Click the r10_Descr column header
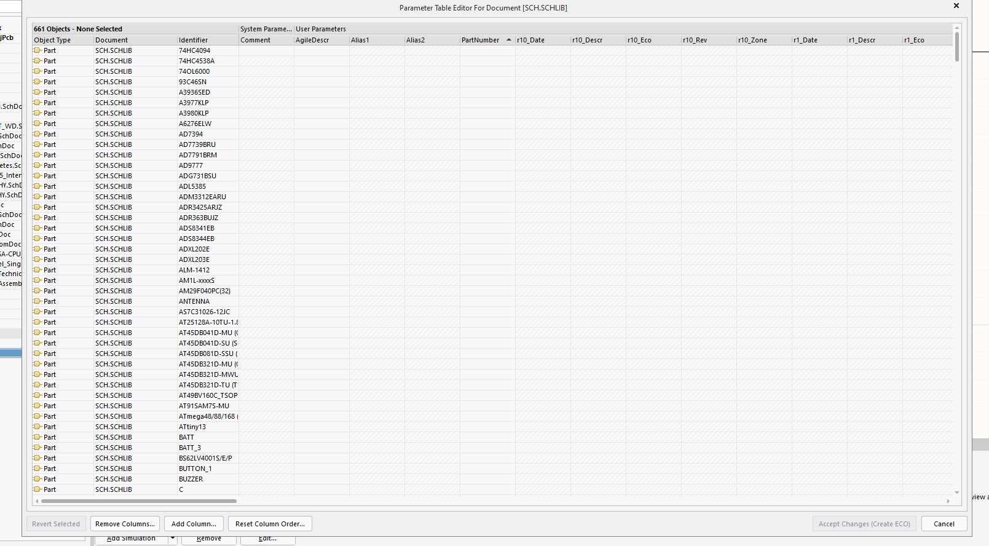 click(x=598, y=40)
